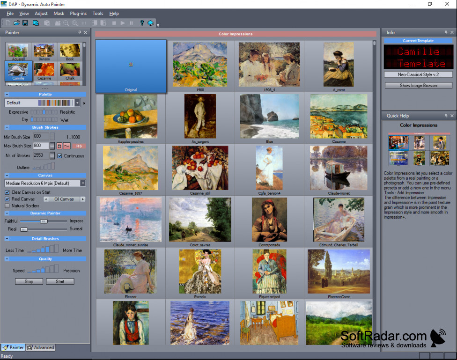Open the Plug-ins menu
This screenshot has width=457, height=360.
(78, 14)
